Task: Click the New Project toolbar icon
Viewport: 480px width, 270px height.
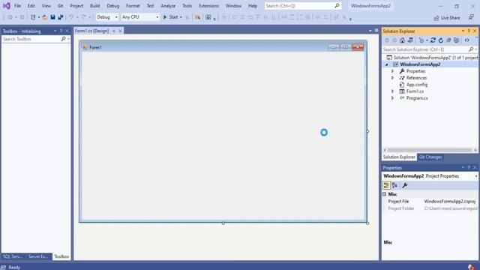Action: pos(33,17)
